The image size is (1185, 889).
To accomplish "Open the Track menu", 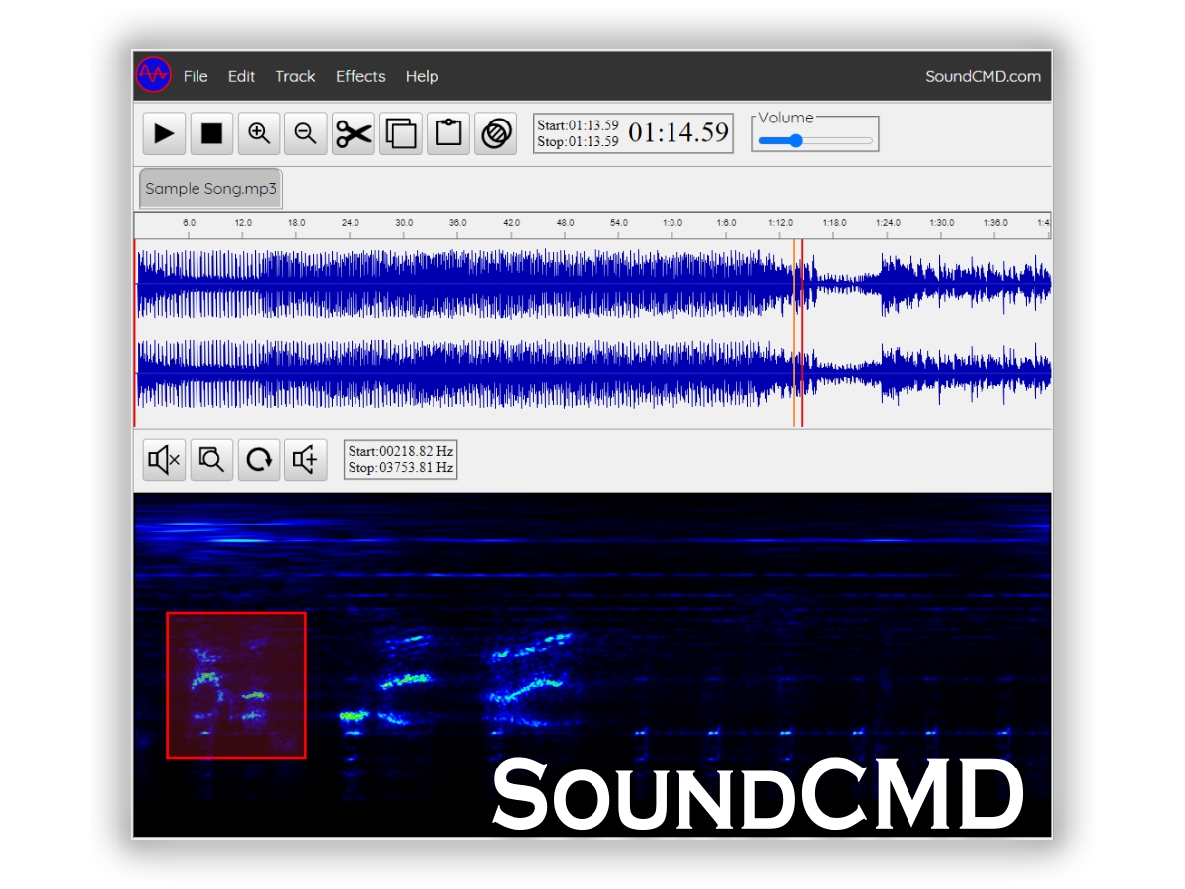I will click(x=295, y=76).
